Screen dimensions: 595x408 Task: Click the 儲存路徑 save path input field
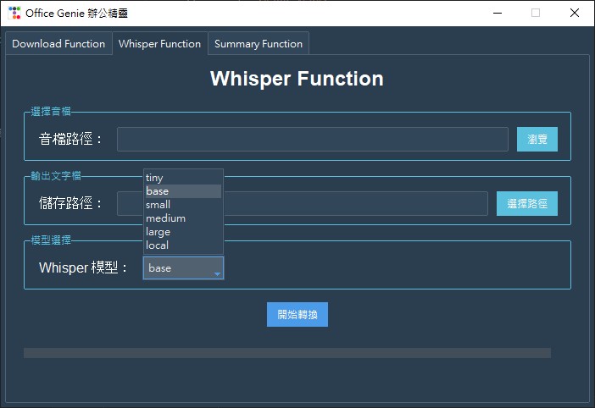[x=356, y=203]
